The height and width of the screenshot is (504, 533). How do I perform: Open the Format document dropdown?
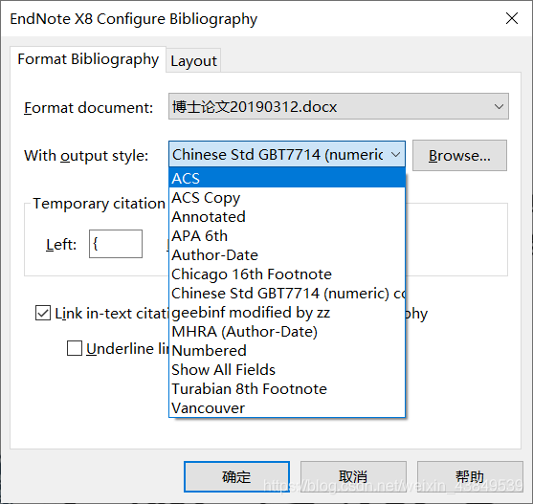(339, 106)
